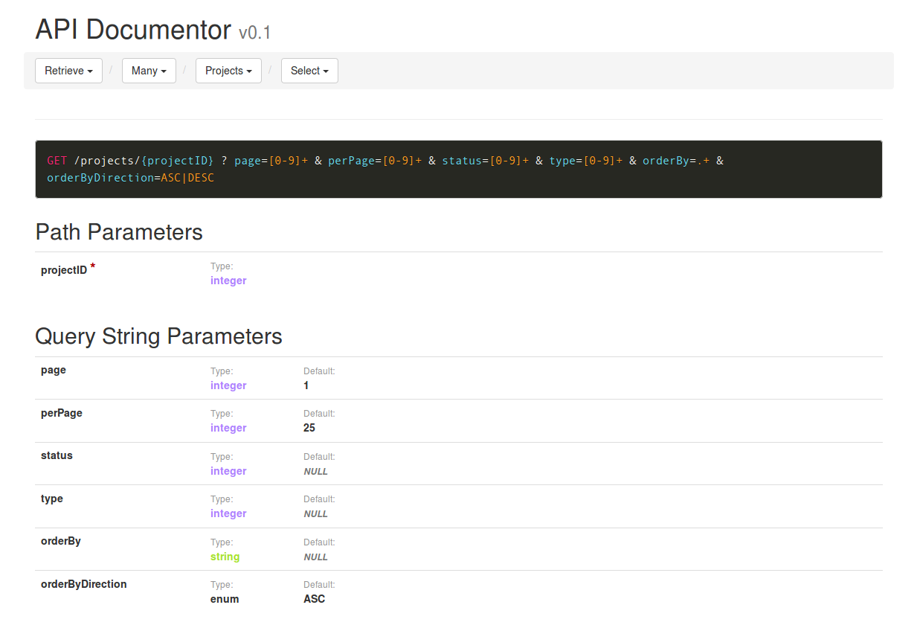Click the GET method keyword in the code block

(x=57, y=161)
